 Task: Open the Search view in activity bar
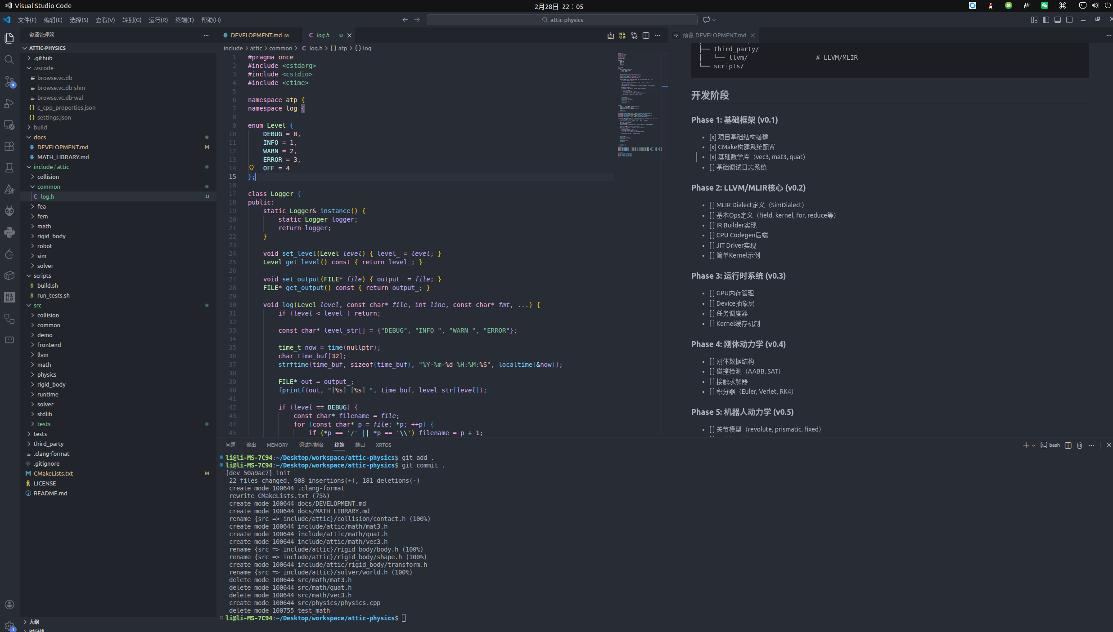click(9, 60)
